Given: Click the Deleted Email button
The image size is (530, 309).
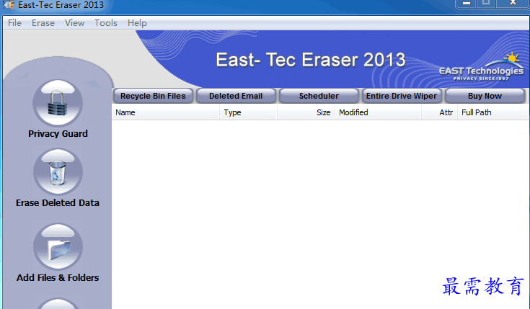Looking at the screenshot, I should 236,96.
